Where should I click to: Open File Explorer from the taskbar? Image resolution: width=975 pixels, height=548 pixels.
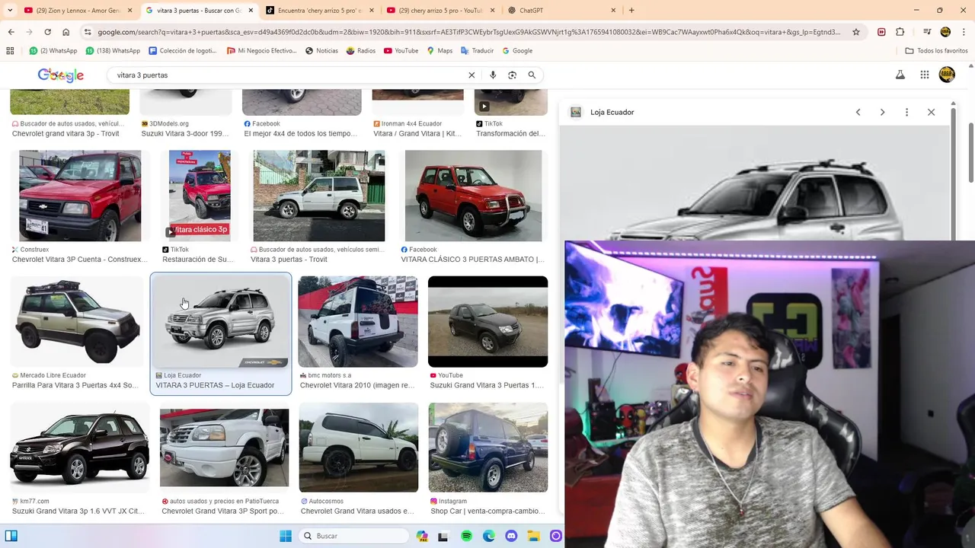click(x=534, y=536)
